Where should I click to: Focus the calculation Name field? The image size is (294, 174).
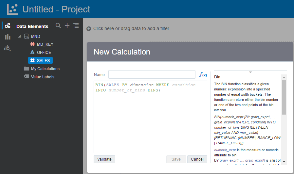tap(152, 74)
